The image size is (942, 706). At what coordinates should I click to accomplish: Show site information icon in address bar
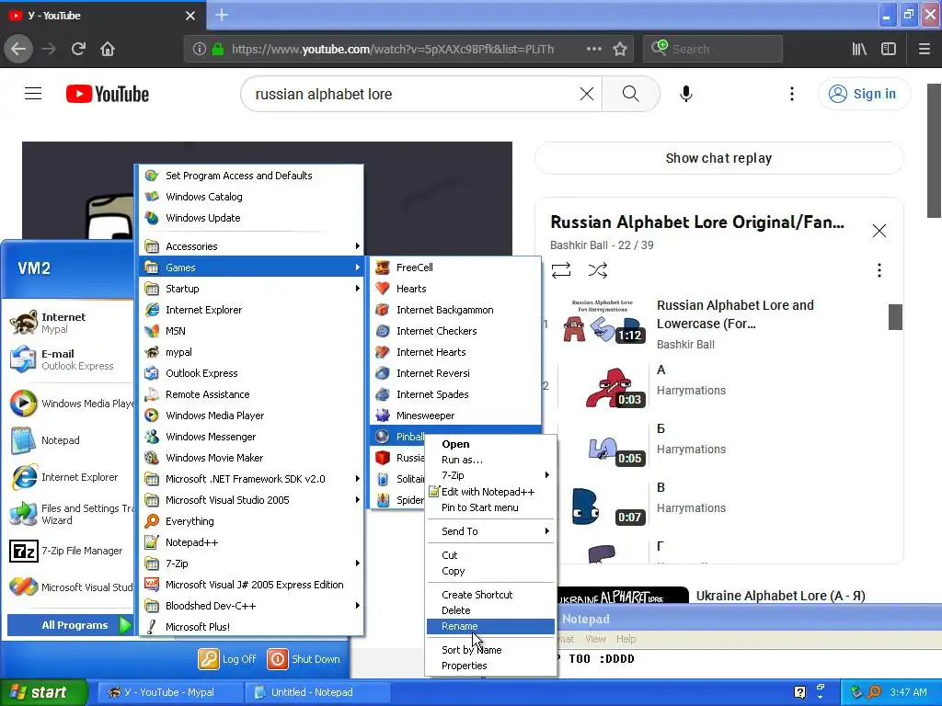199,49
